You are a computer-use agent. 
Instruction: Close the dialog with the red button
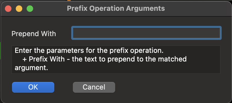click(x=8, y=9)
